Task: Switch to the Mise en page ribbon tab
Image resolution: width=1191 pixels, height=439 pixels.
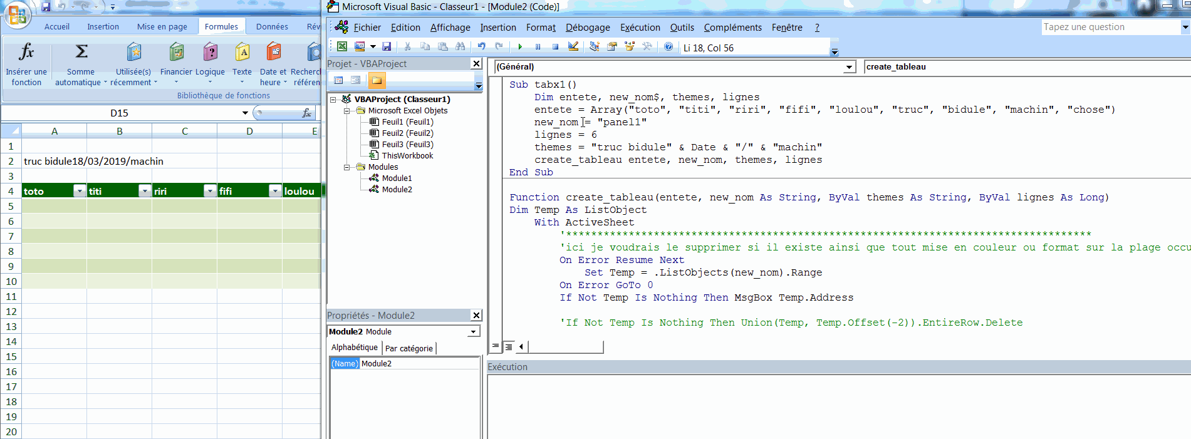Action: tap(162, 26)
